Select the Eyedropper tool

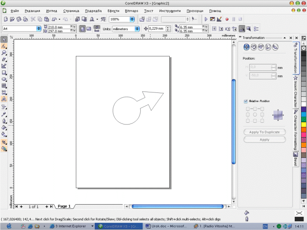(4, 114)
